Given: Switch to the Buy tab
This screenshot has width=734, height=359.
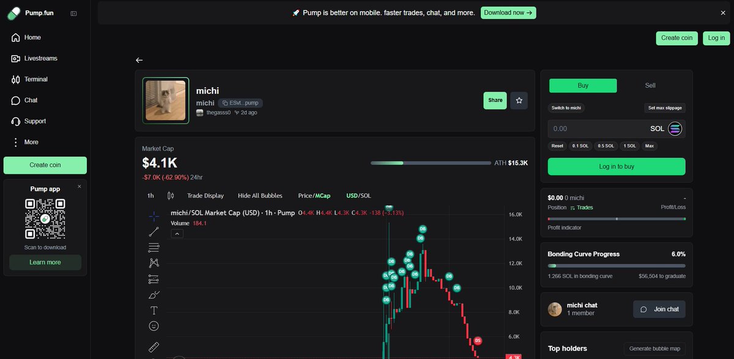Looking at the screenshot, I should 583,86.
